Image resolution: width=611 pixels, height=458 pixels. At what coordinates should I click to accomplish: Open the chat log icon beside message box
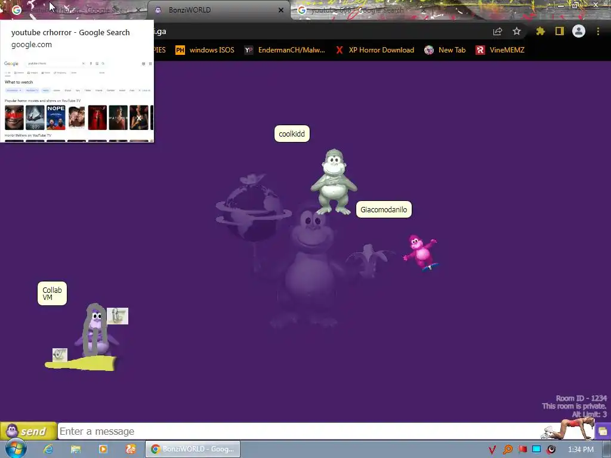603,431
